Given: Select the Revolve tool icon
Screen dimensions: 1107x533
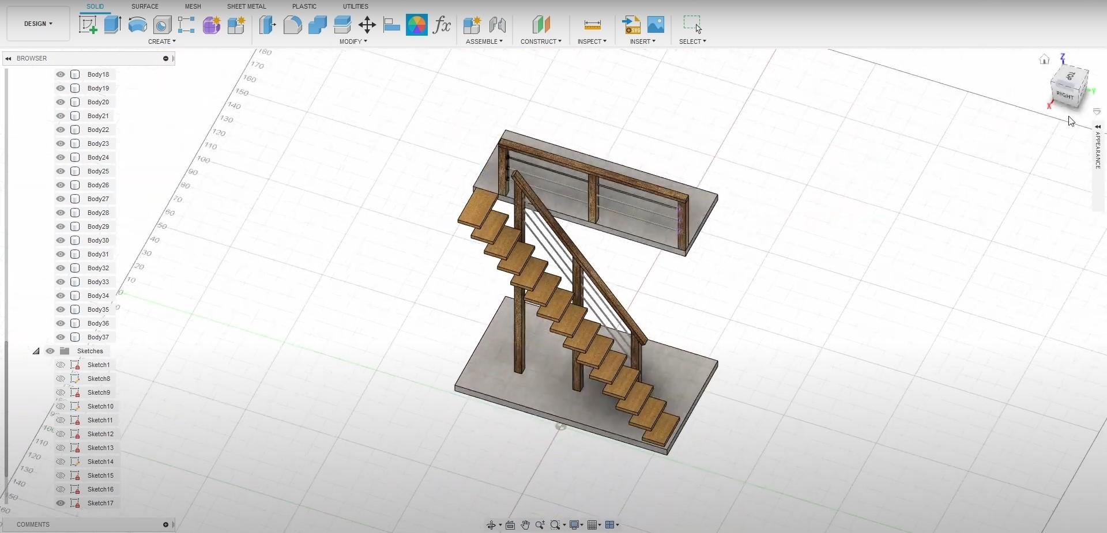Looking at the screenshot, I should coord(137,25).
